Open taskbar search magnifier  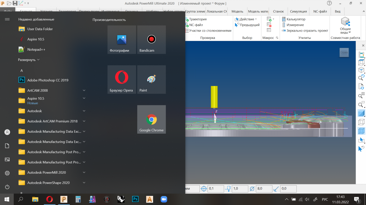(21, 199)
